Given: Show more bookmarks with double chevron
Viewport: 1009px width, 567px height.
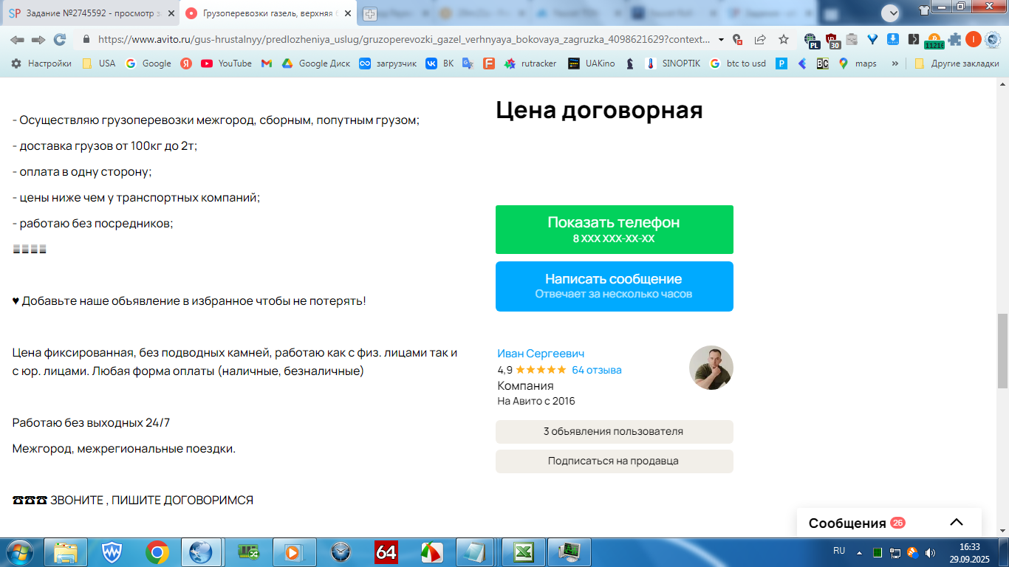Looking at the screenshot, I should point(895,63).
